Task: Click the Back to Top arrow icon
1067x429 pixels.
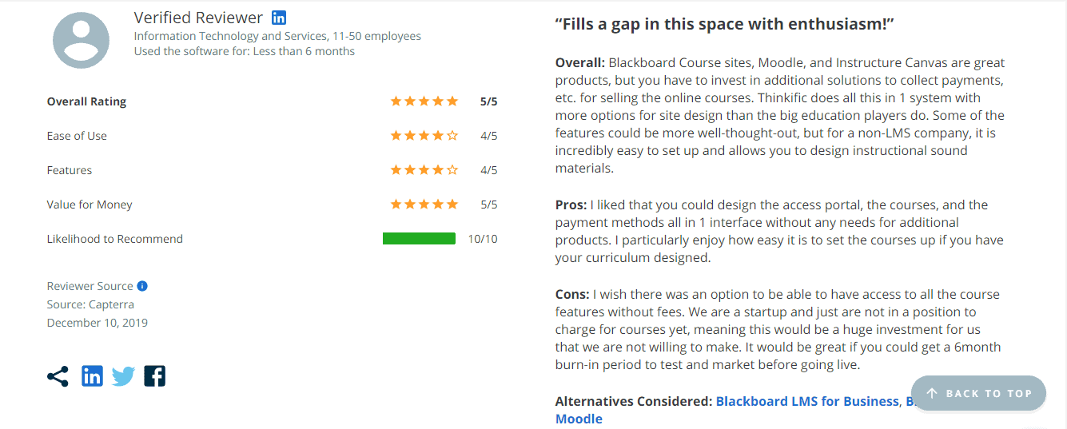Action: pos(932,393)
